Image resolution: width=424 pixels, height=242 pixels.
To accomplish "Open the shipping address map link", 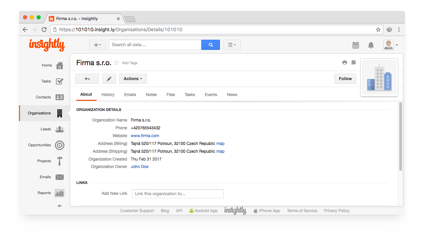I will (220, 151).
